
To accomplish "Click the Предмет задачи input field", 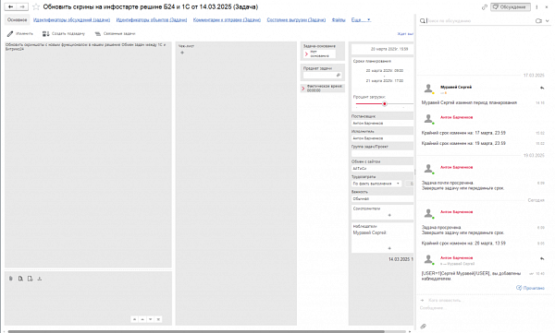I will coord(318,76).
